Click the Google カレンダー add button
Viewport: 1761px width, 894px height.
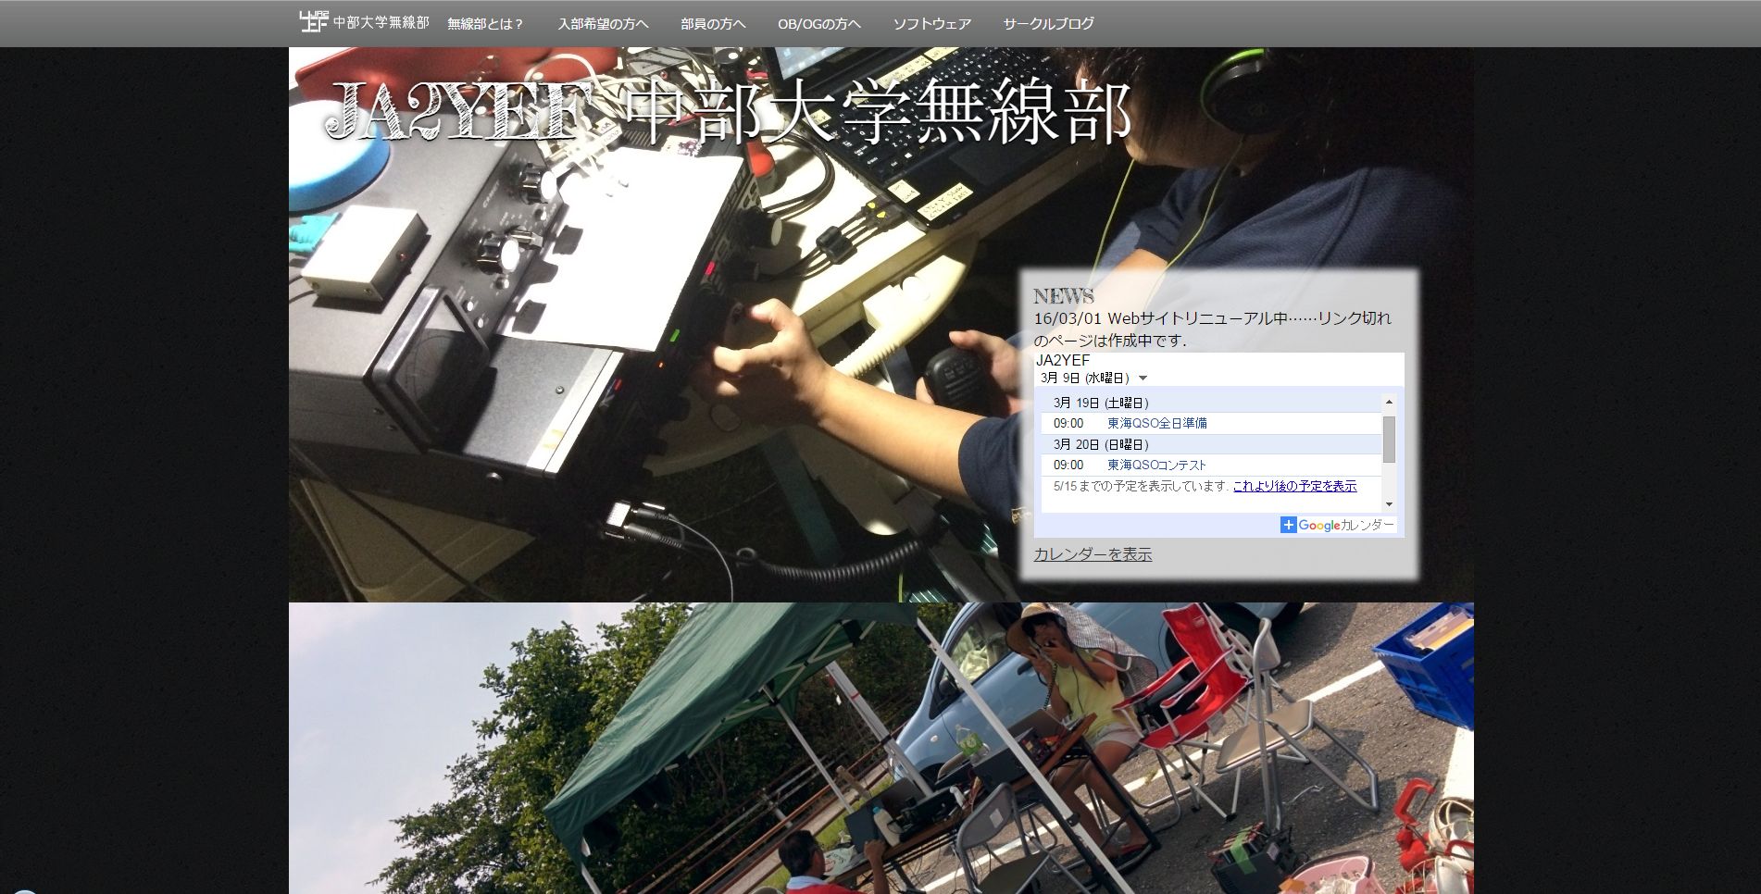(1338, 525)
